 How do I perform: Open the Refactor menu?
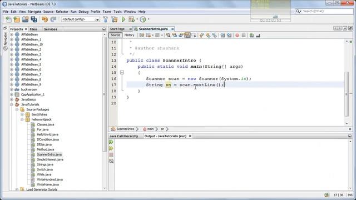pyautogui.click(x=62, y=12)
